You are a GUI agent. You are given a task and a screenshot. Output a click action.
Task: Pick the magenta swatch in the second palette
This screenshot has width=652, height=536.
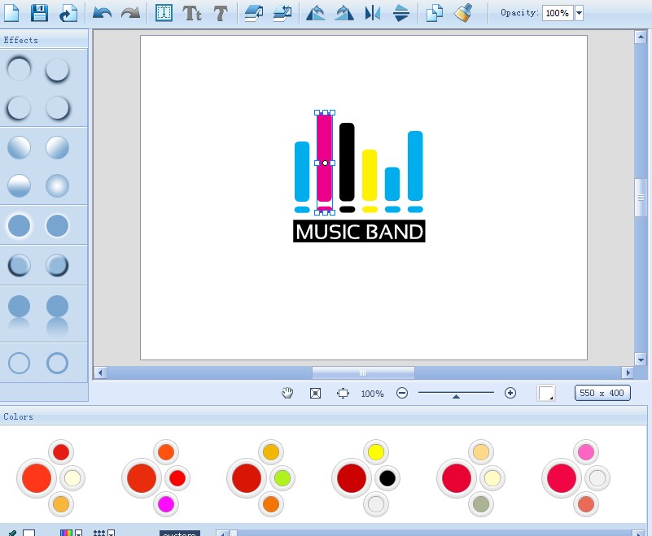pyautogui.click(x=166, y=504)
